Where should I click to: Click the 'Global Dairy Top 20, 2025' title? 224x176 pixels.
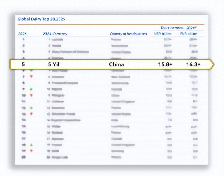(41, 19)
